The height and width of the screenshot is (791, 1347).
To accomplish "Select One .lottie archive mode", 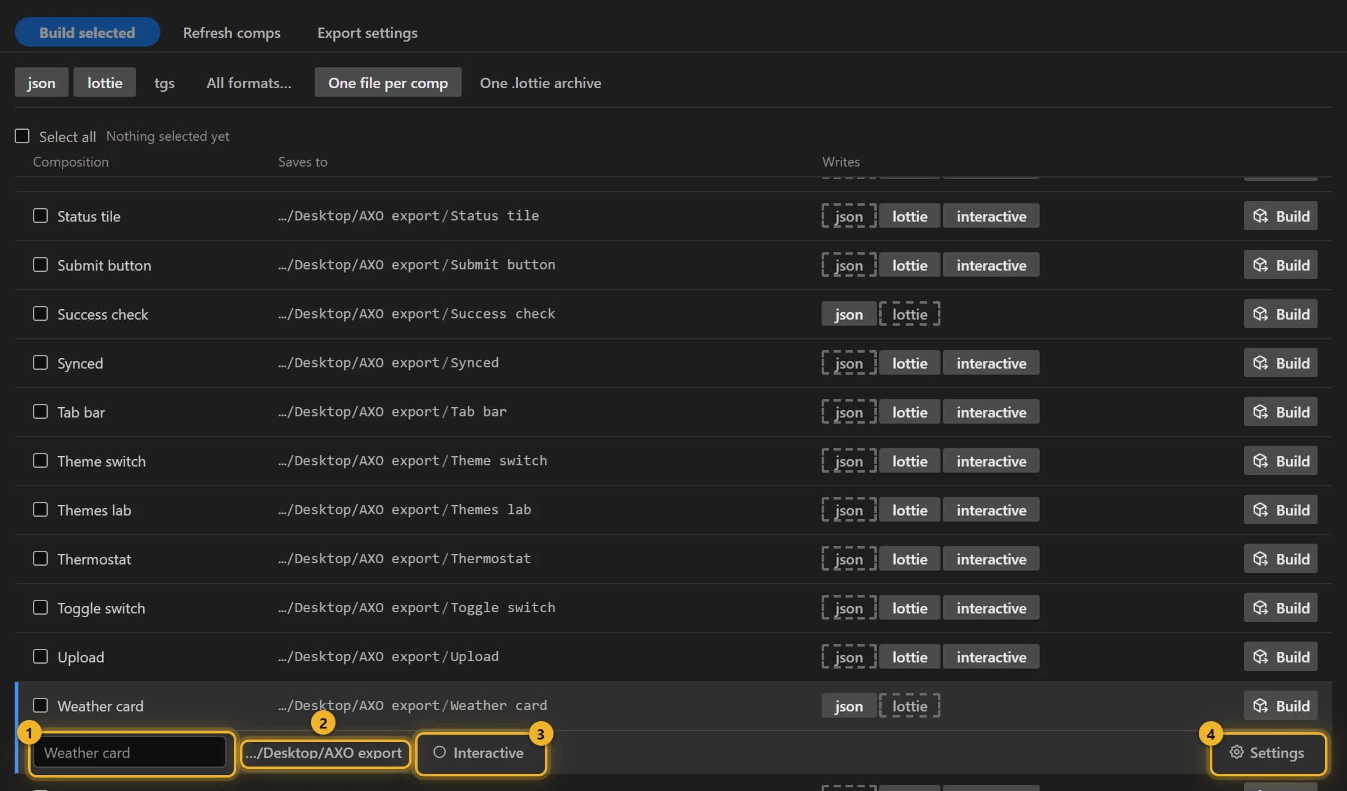I will (541, 83).
